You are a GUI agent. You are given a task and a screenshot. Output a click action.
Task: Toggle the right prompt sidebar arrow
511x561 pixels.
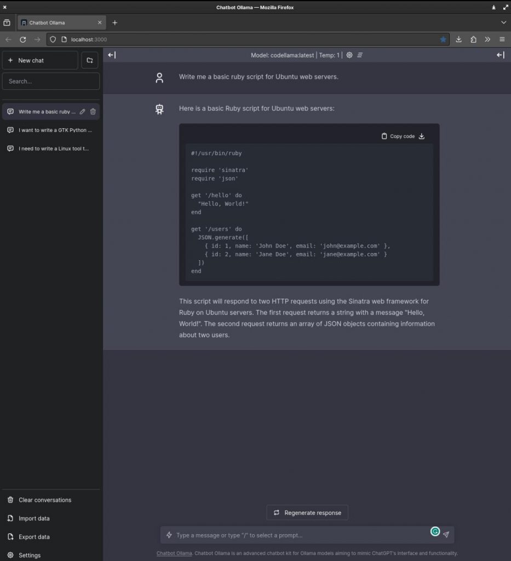pyautogui.click(x=501, y=55)
